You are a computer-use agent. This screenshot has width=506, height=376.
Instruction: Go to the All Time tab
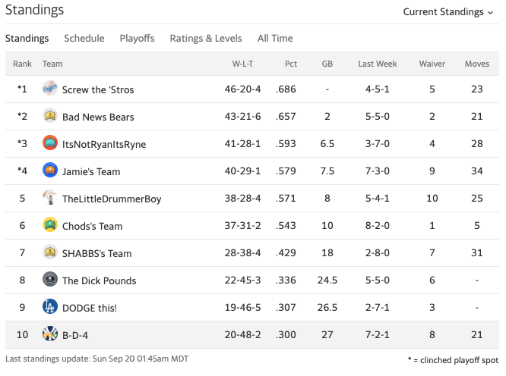[x=275, y=38]
